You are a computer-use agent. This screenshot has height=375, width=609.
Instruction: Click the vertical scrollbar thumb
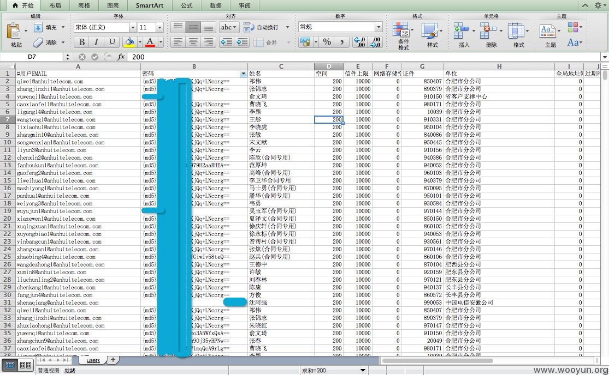[x=605, y=75]
